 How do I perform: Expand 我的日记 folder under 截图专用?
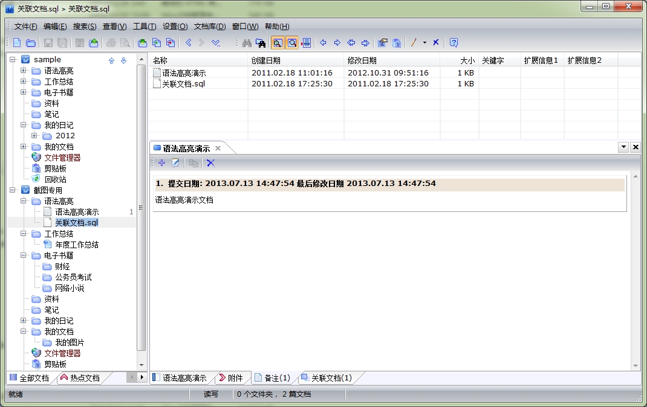coord(24,321)
